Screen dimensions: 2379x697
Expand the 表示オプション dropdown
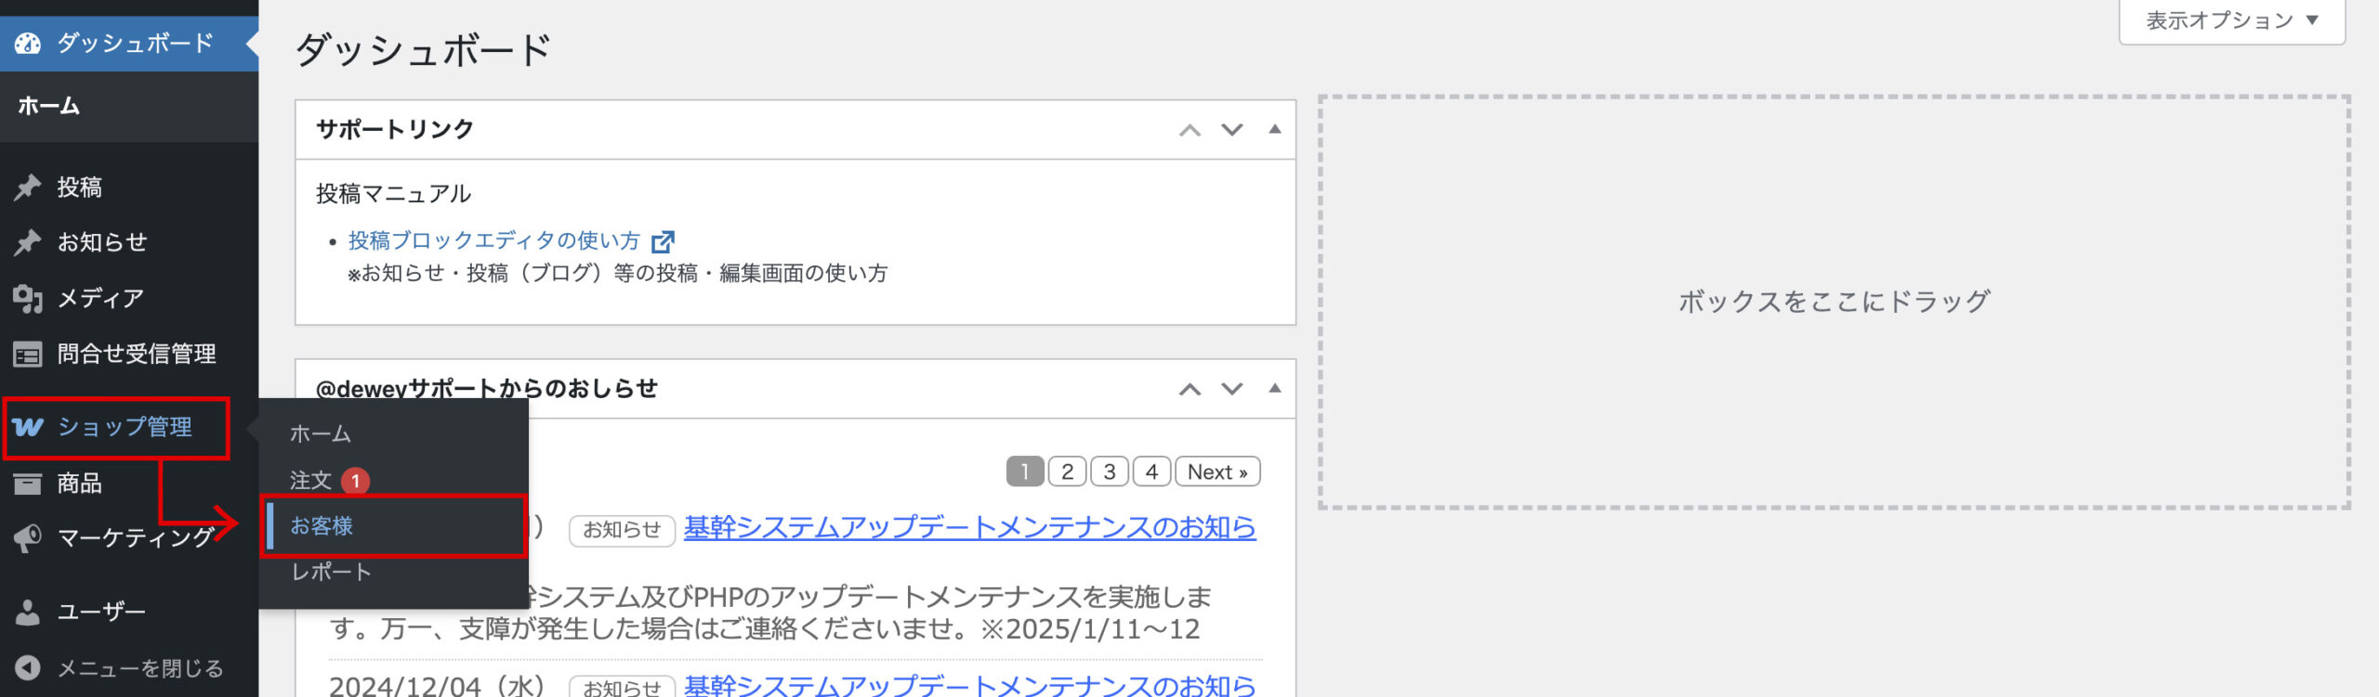point(2231,20)
